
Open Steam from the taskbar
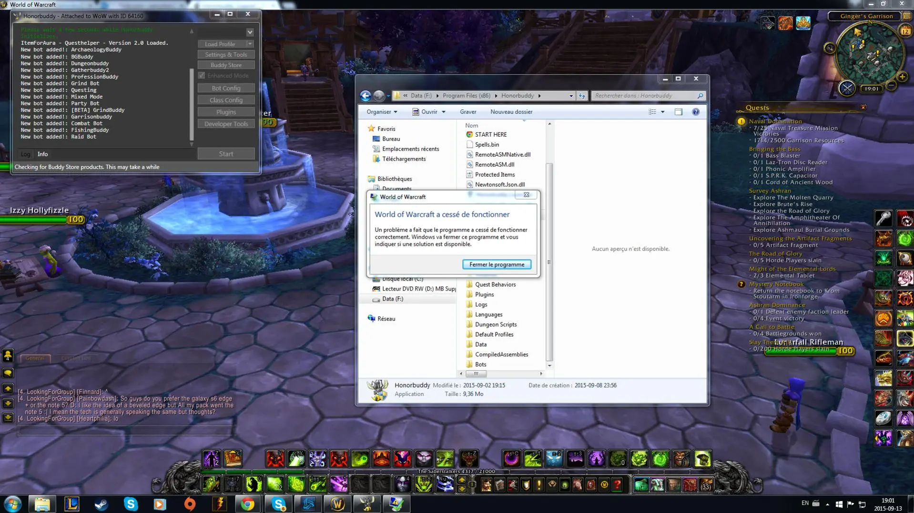click(x=101, y=504)
